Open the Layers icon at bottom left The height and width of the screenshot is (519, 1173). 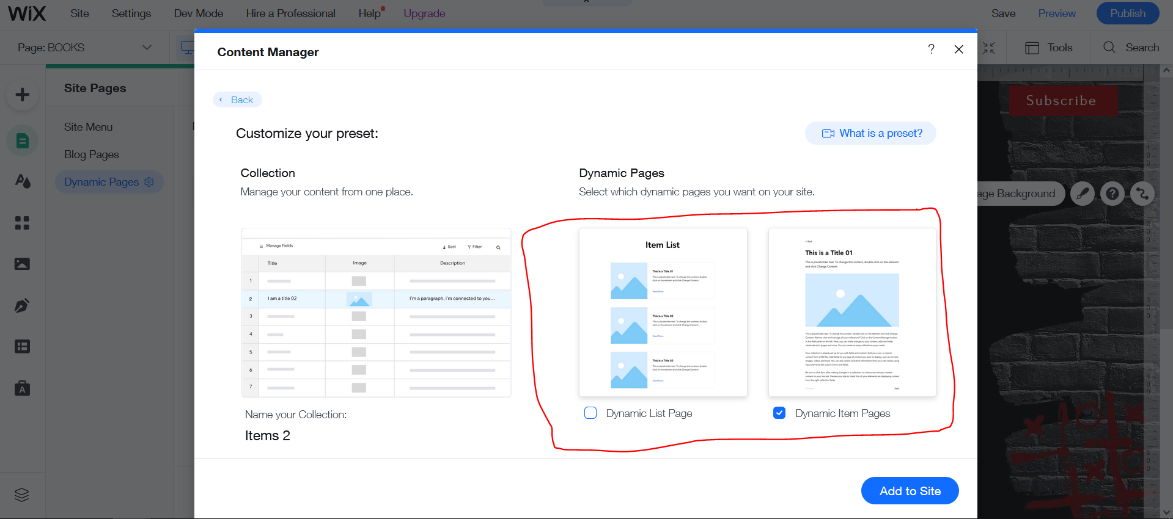22,495
